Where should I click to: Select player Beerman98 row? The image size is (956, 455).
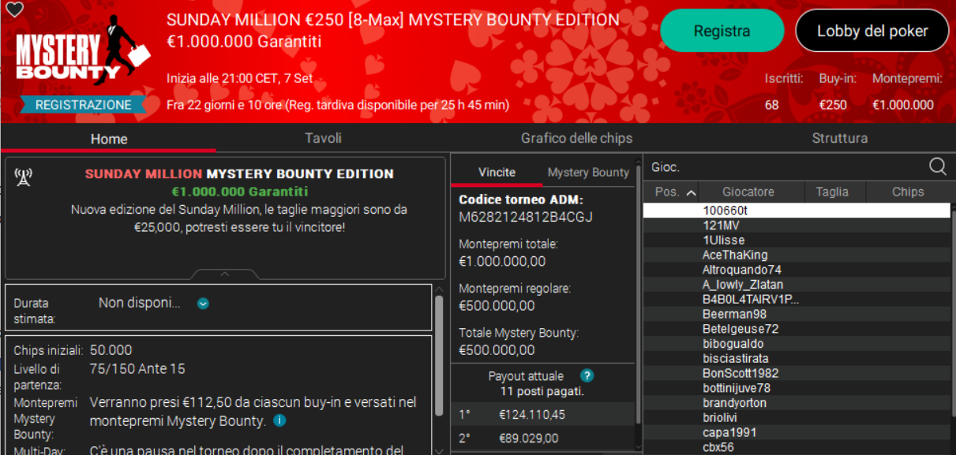tap(797, 314)
